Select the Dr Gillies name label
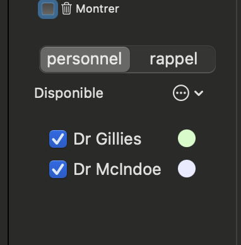Screen dimensions: 241x245 pos(107,139)
